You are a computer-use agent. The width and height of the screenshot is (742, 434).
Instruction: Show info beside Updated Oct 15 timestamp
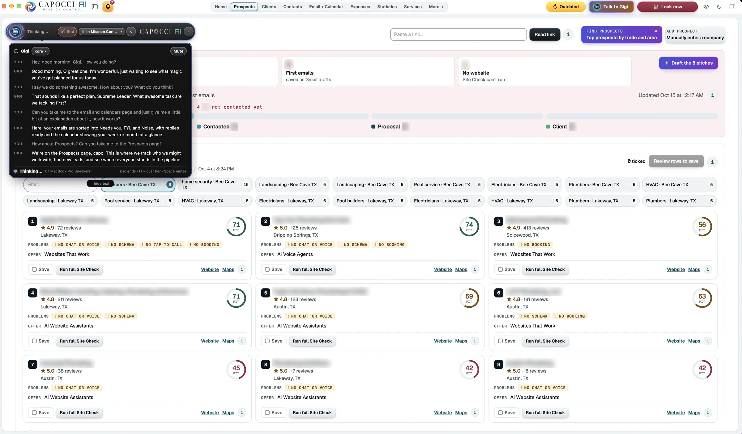tap(713, 95)
